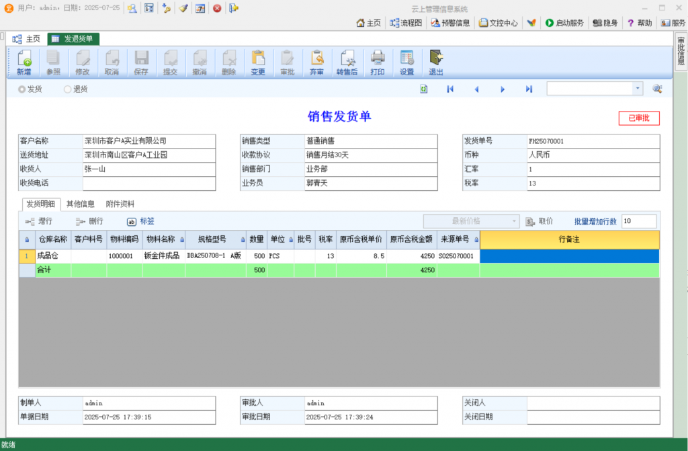Click the 审批 (Approve) toolbar icon

click(x=288, y=63)
